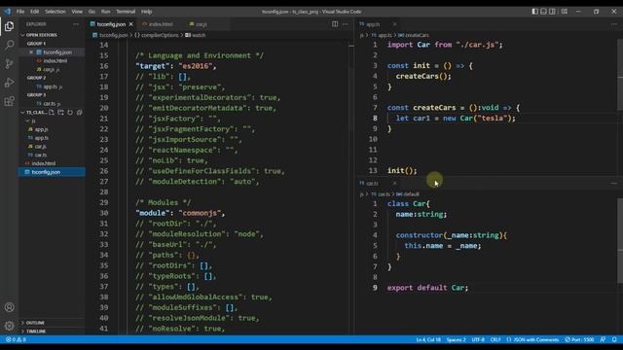Screen dimensions: 623x350
Task: Click the Customize Layout icon in title bar
Action: tap(565, 12)
